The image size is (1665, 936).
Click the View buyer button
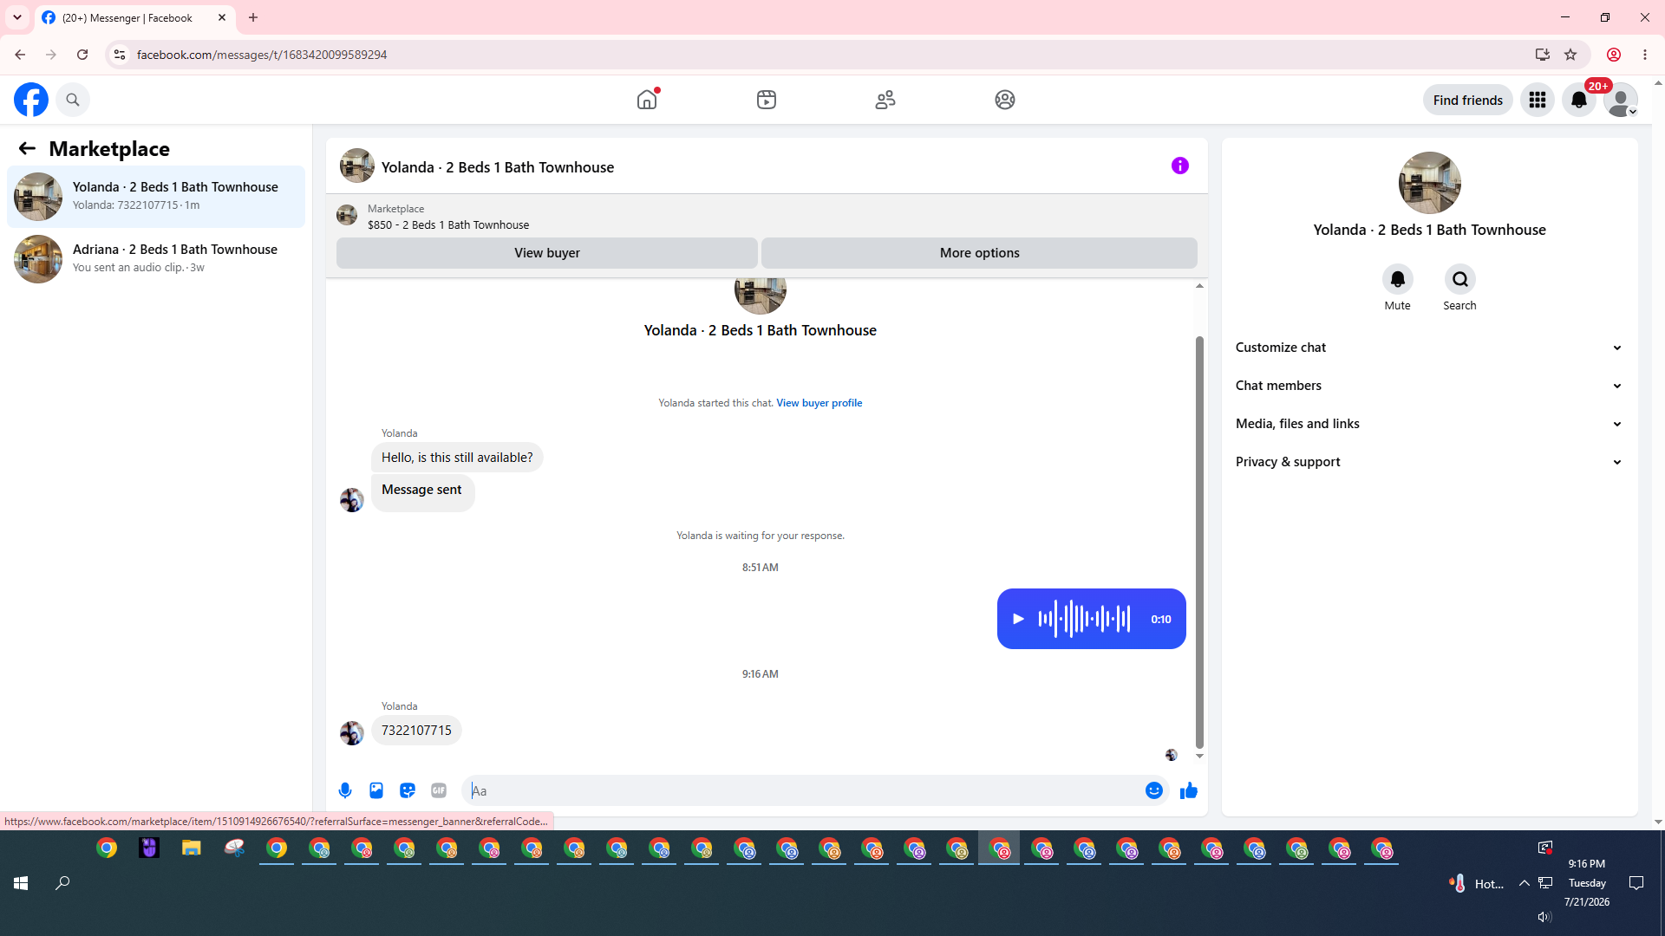547,253
